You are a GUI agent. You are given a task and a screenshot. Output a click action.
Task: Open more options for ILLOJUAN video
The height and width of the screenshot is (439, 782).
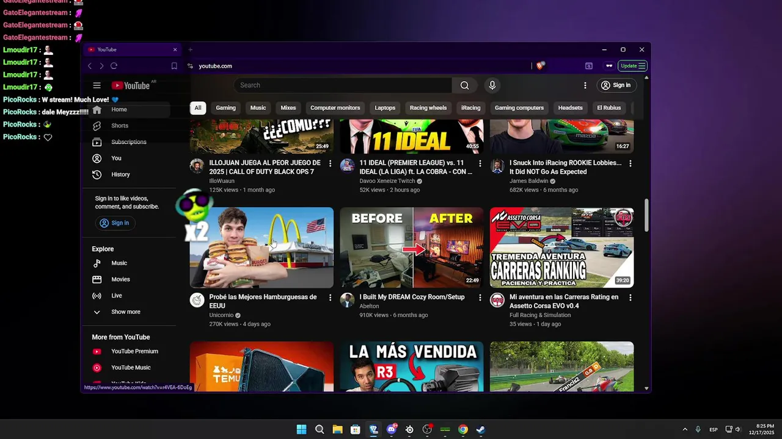point(330,163)
